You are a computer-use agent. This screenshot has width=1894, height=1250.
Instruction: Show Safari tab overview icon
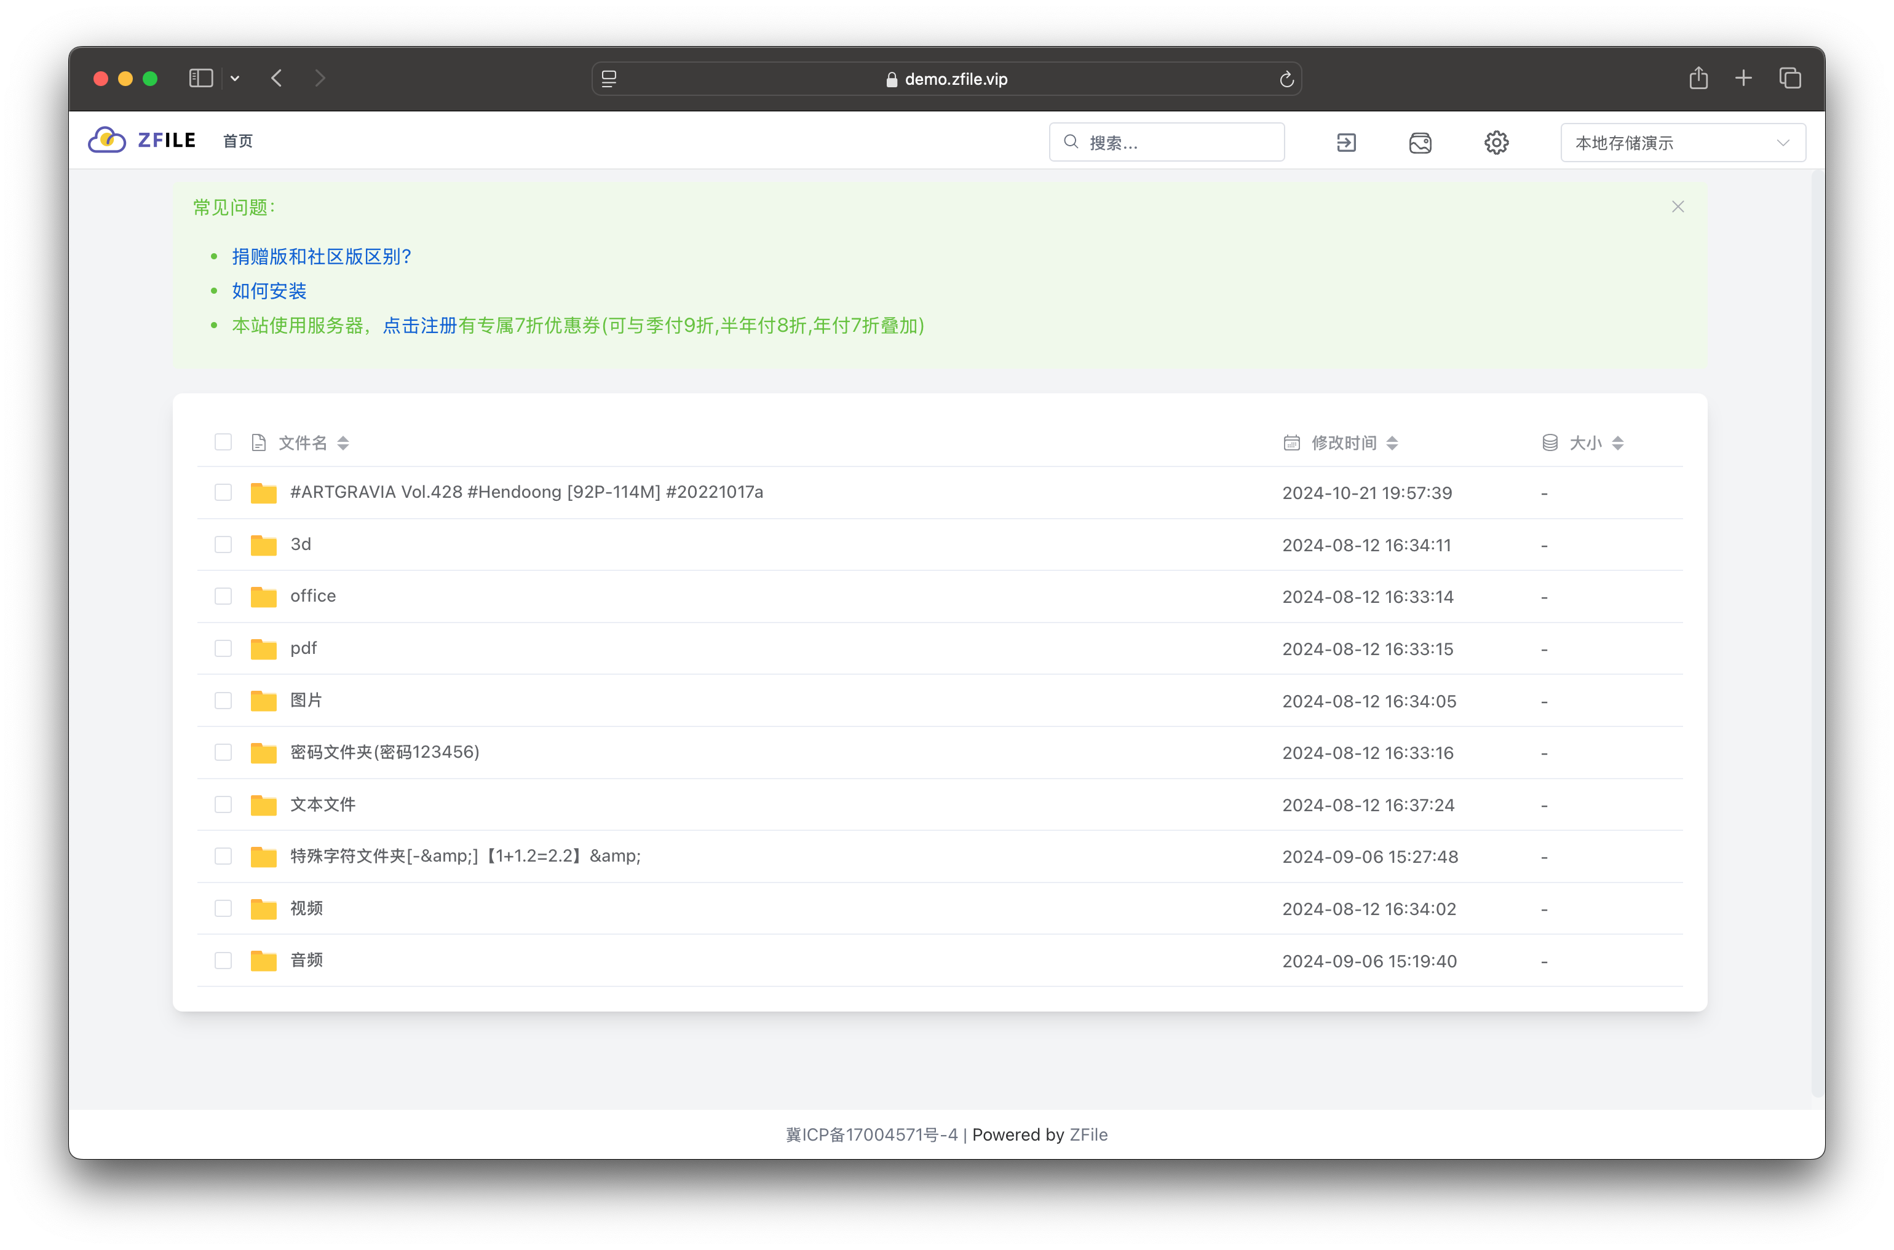click(1789, 78)
